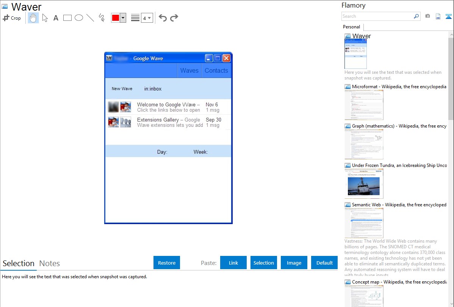Screen dimensions: 454x307
Task: Select the Hand pan tool
Action: 33,18
